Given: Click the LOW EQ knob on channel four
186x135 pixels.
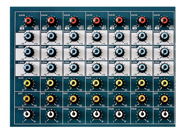Looking at the screenshot, I should (x=97, y=68).
